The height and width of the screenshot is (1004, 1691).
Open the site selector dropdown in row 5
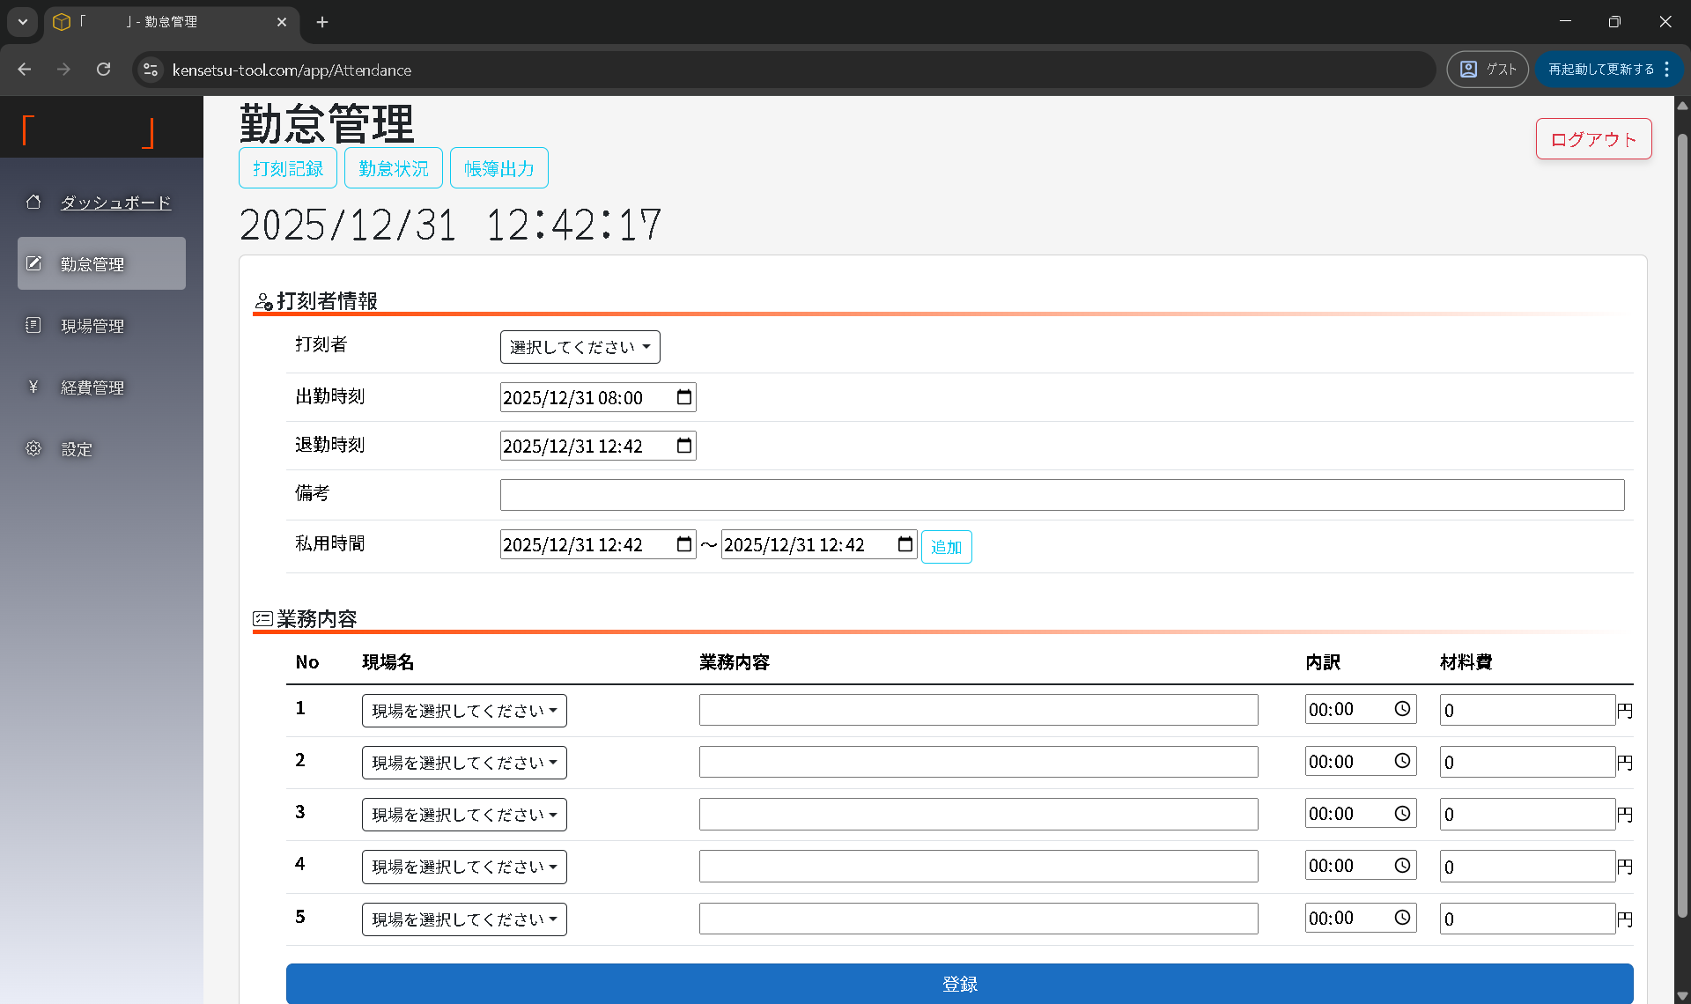(x=464, y=919)
